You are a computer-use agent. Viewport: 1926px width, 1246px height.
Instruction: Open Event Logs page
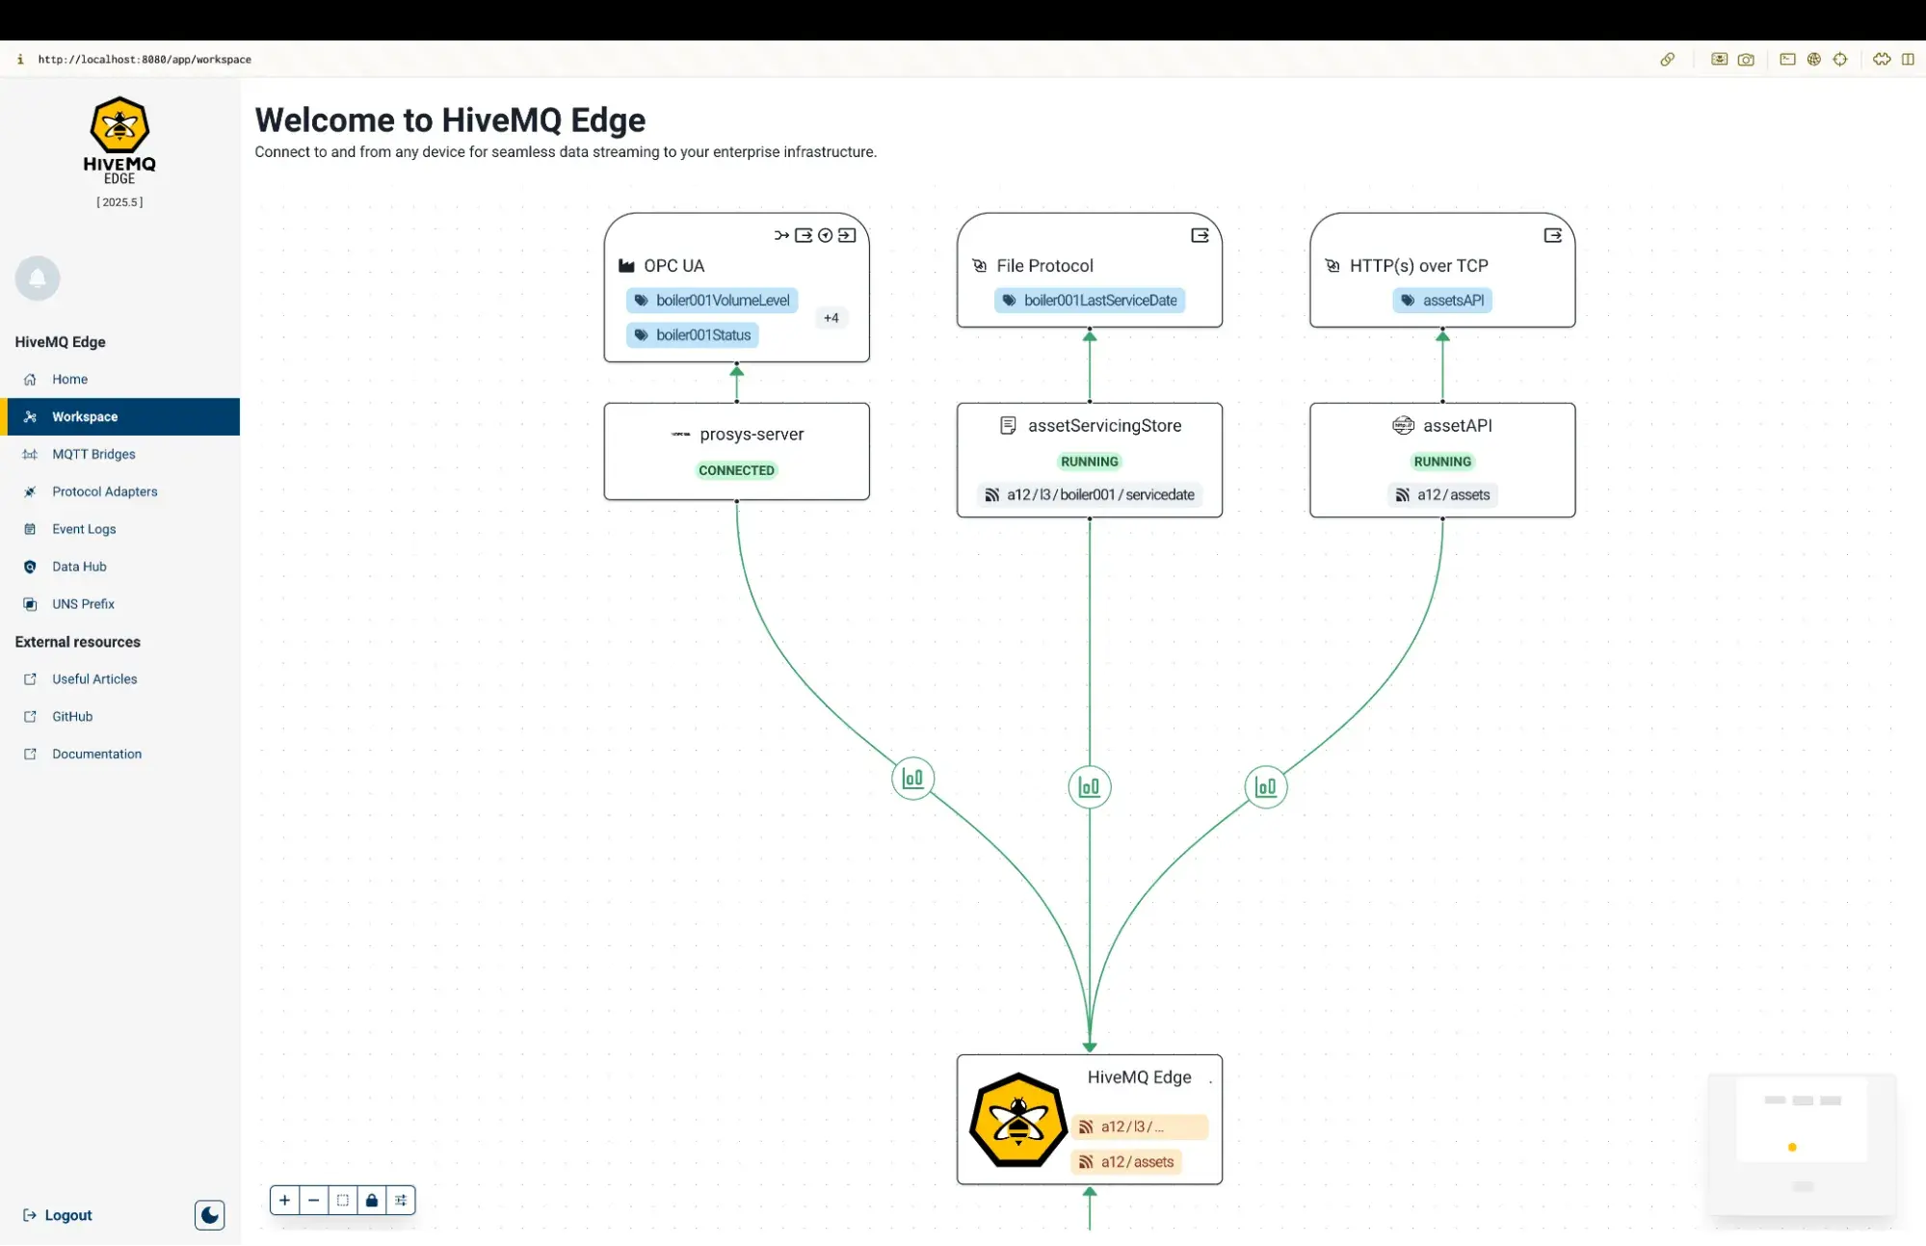tap(120, 530)
